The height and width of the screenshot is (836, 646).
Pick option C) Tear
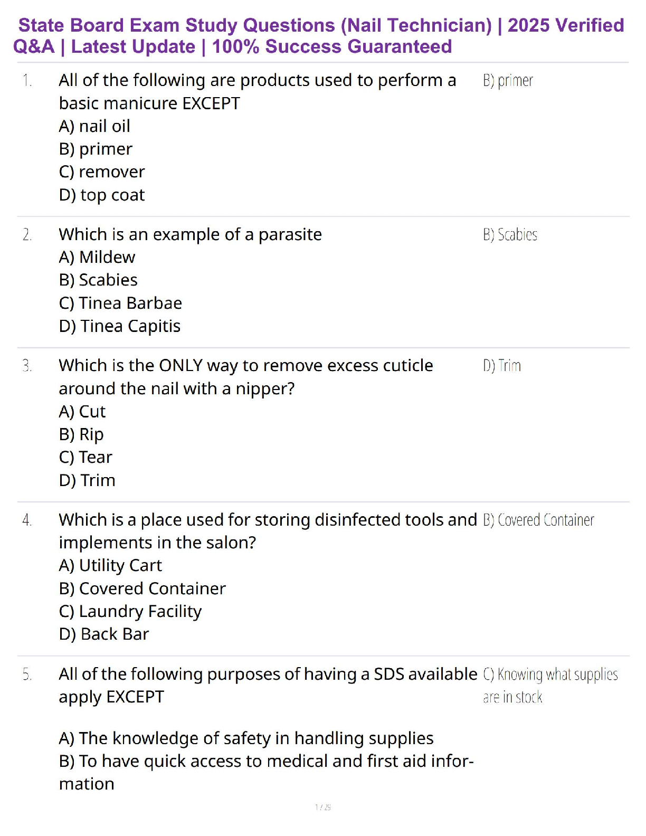coord(85,458)
